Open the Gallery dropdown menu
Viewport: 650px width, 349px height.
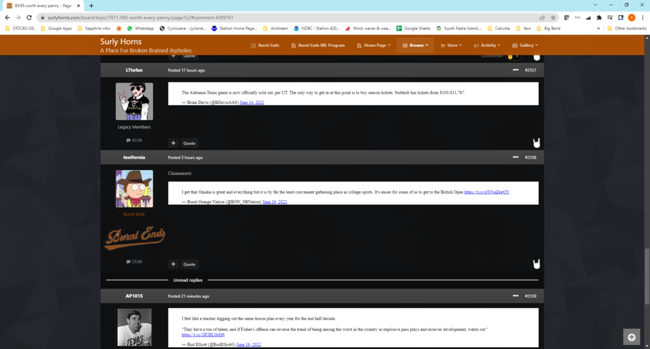(524, 45)
